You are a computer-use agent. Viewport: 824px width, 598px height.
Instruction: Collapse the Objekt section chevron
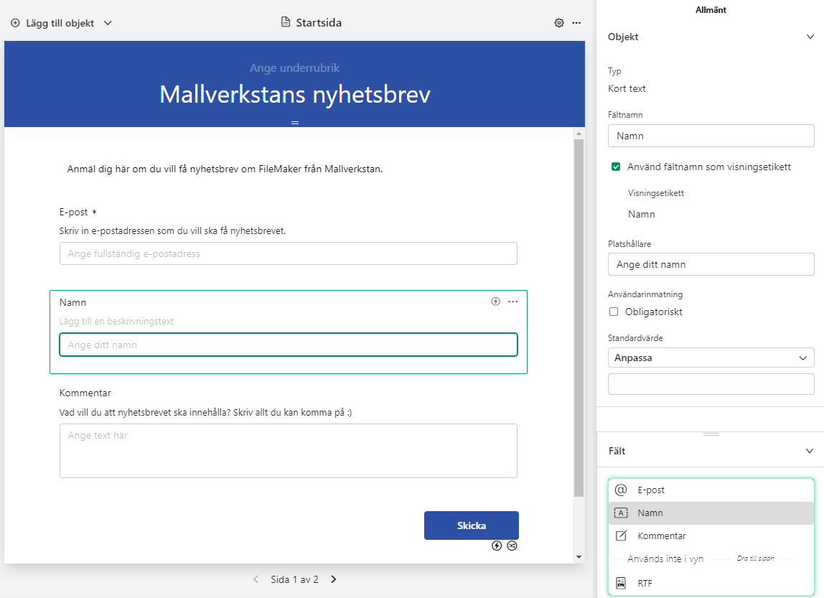coord(810,37)
